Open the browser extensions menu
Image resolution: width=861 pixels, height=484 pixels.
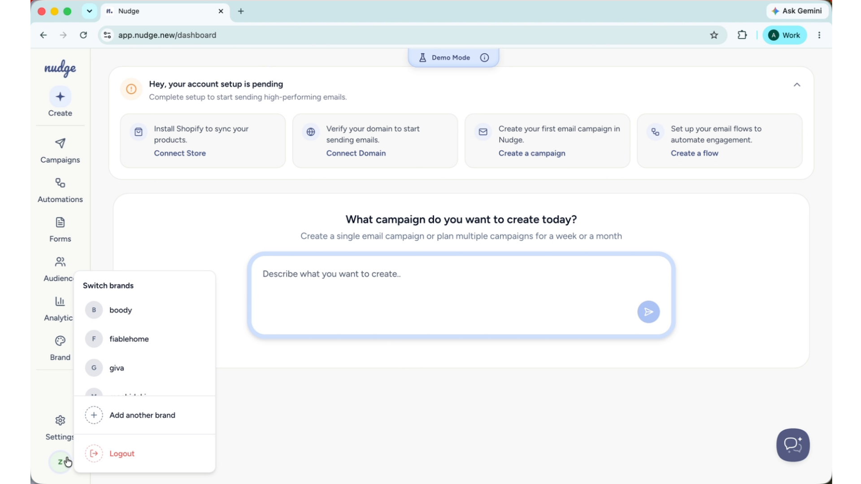(x=742, y=35)
